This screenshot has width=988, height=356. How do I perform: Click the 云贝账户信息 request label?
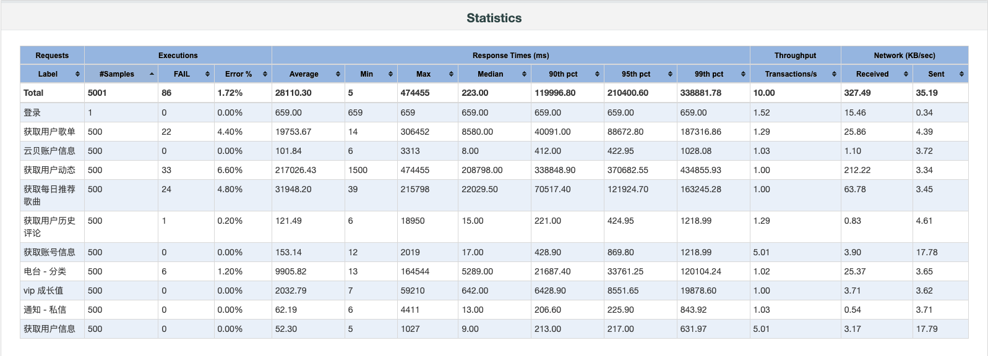point(49,151)
